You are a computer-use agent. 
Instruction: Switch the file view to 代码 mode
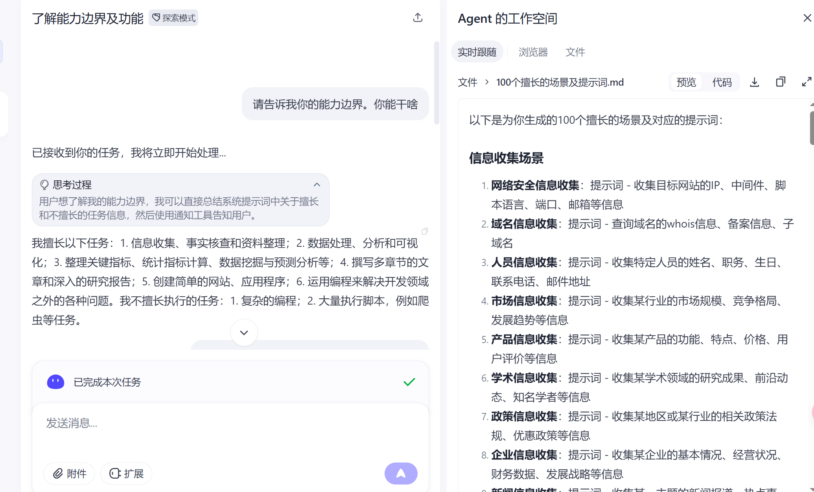(x=722, y=82)
